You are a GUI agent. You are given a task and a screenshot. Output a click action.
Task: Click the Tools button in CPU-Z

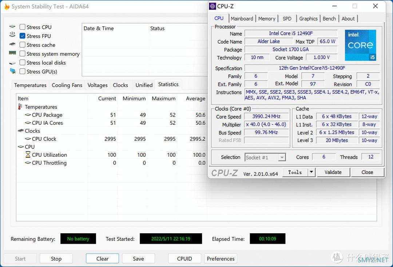(295, 172)
